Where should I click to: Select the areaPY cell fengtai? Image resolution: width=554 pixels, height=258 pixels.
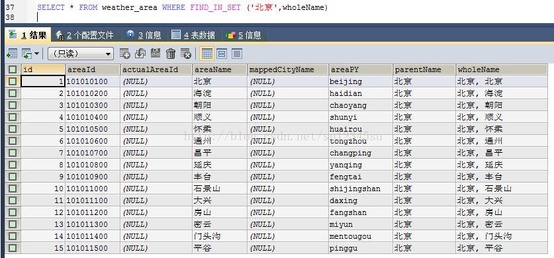[x=361, y=177]
